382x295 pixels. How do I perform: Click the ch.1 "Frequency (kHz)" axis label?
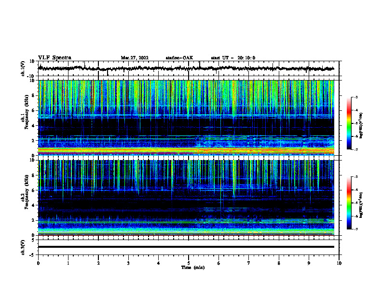pos(27,112)
